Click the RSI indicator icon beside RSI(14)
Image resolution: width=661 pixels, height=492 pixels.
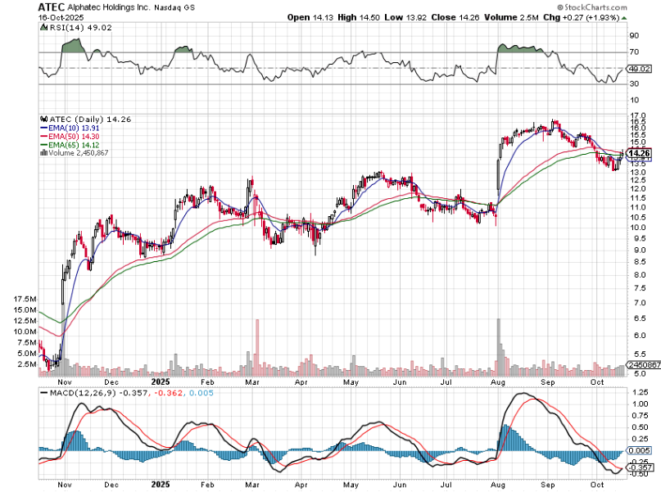pyautogui.click(x=43, y=27)
